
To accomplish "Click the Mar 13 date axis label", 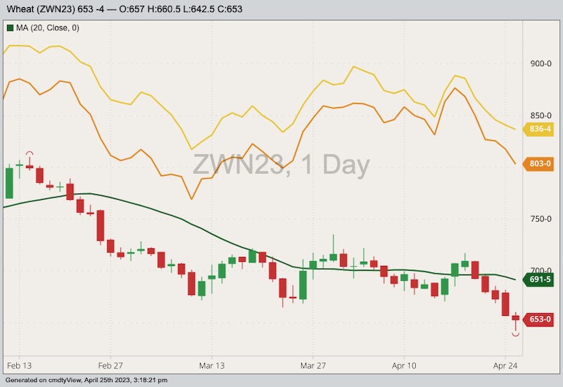I will click(212, 366).
